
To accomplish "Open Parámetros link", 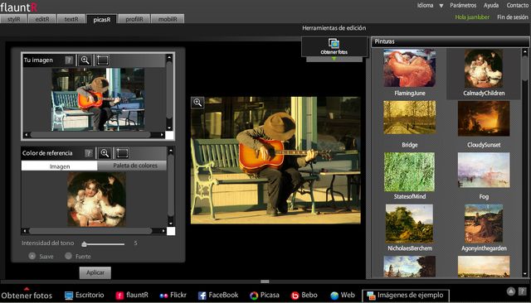I will [463, 6].
